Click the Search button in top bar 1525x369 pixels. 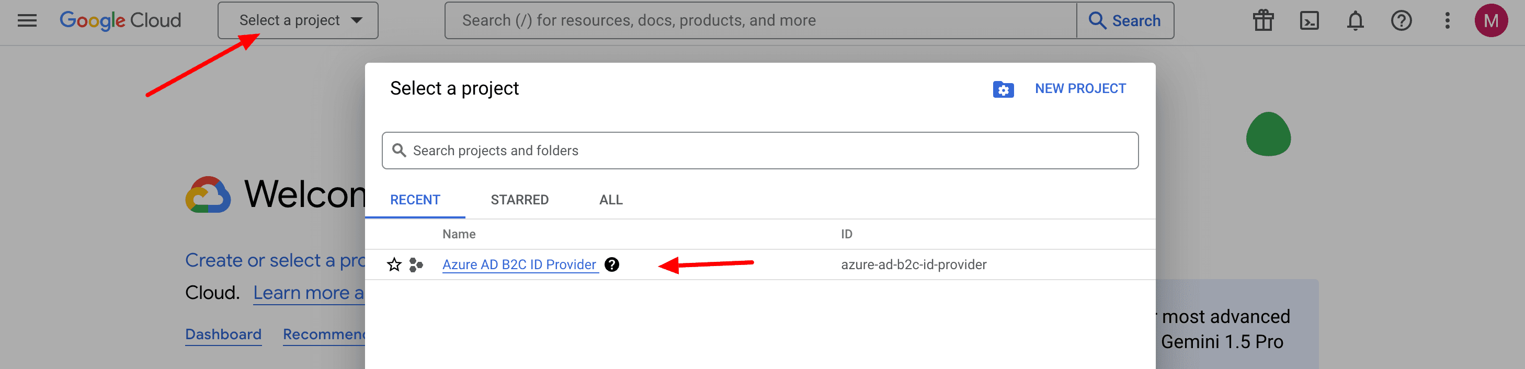[1125, 21]
